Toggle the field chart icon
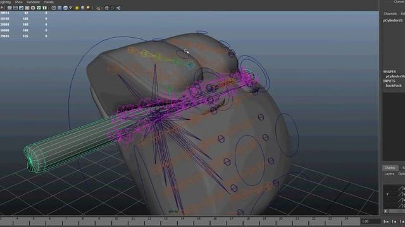Screen dimensions: 405x227 click(x=33, y=8)
